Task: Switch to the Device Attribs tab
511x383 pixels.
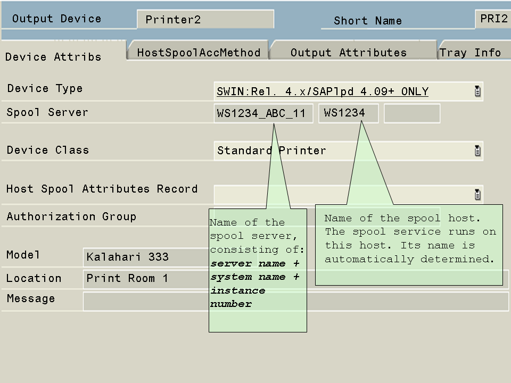Action: pyautogui.click(x=53, y=57)
